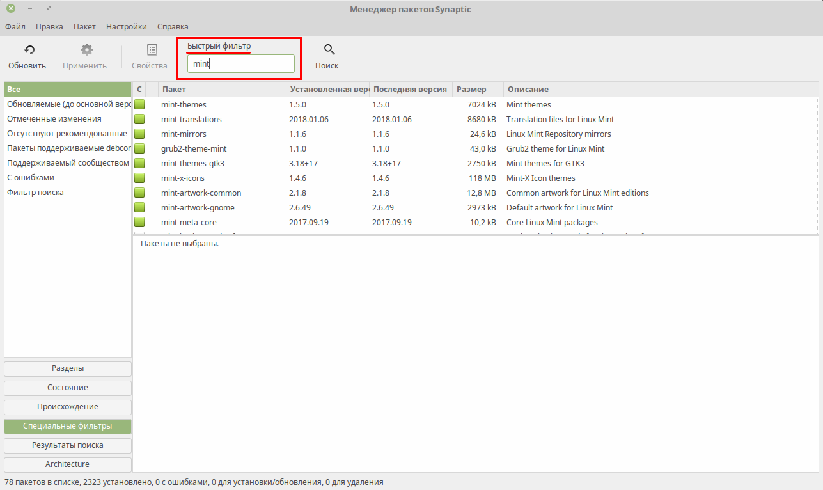The width and height of the screenshot is (823, 490).
Task: Open the Пакет menu
Action: 84,26
